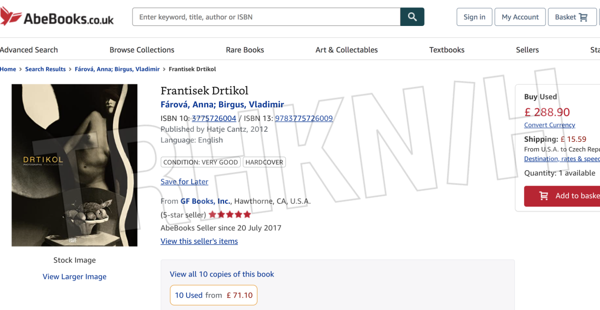This screenshot has height=310, width=600.
Task: Click the Frantisek Drtikol breadcrumb text
Action: [192, 69]
